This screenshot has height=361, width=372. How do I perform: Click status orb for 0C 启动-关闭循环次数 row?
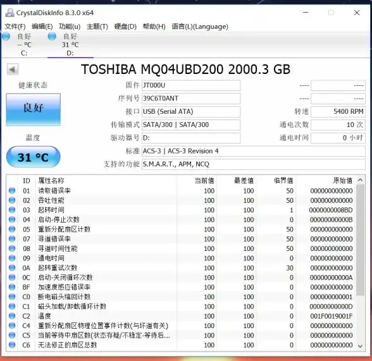pyautogui.click(x=12, y=278)
